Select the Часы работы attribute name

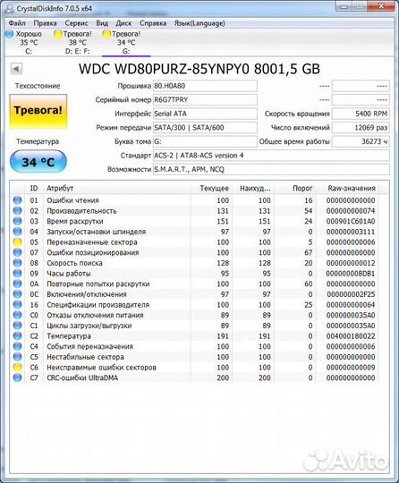[69, 274]
